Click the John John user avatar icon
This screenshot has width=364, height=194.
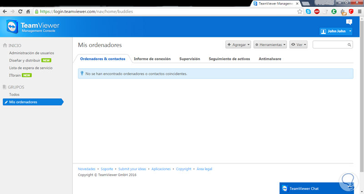[x=323, y=31]
